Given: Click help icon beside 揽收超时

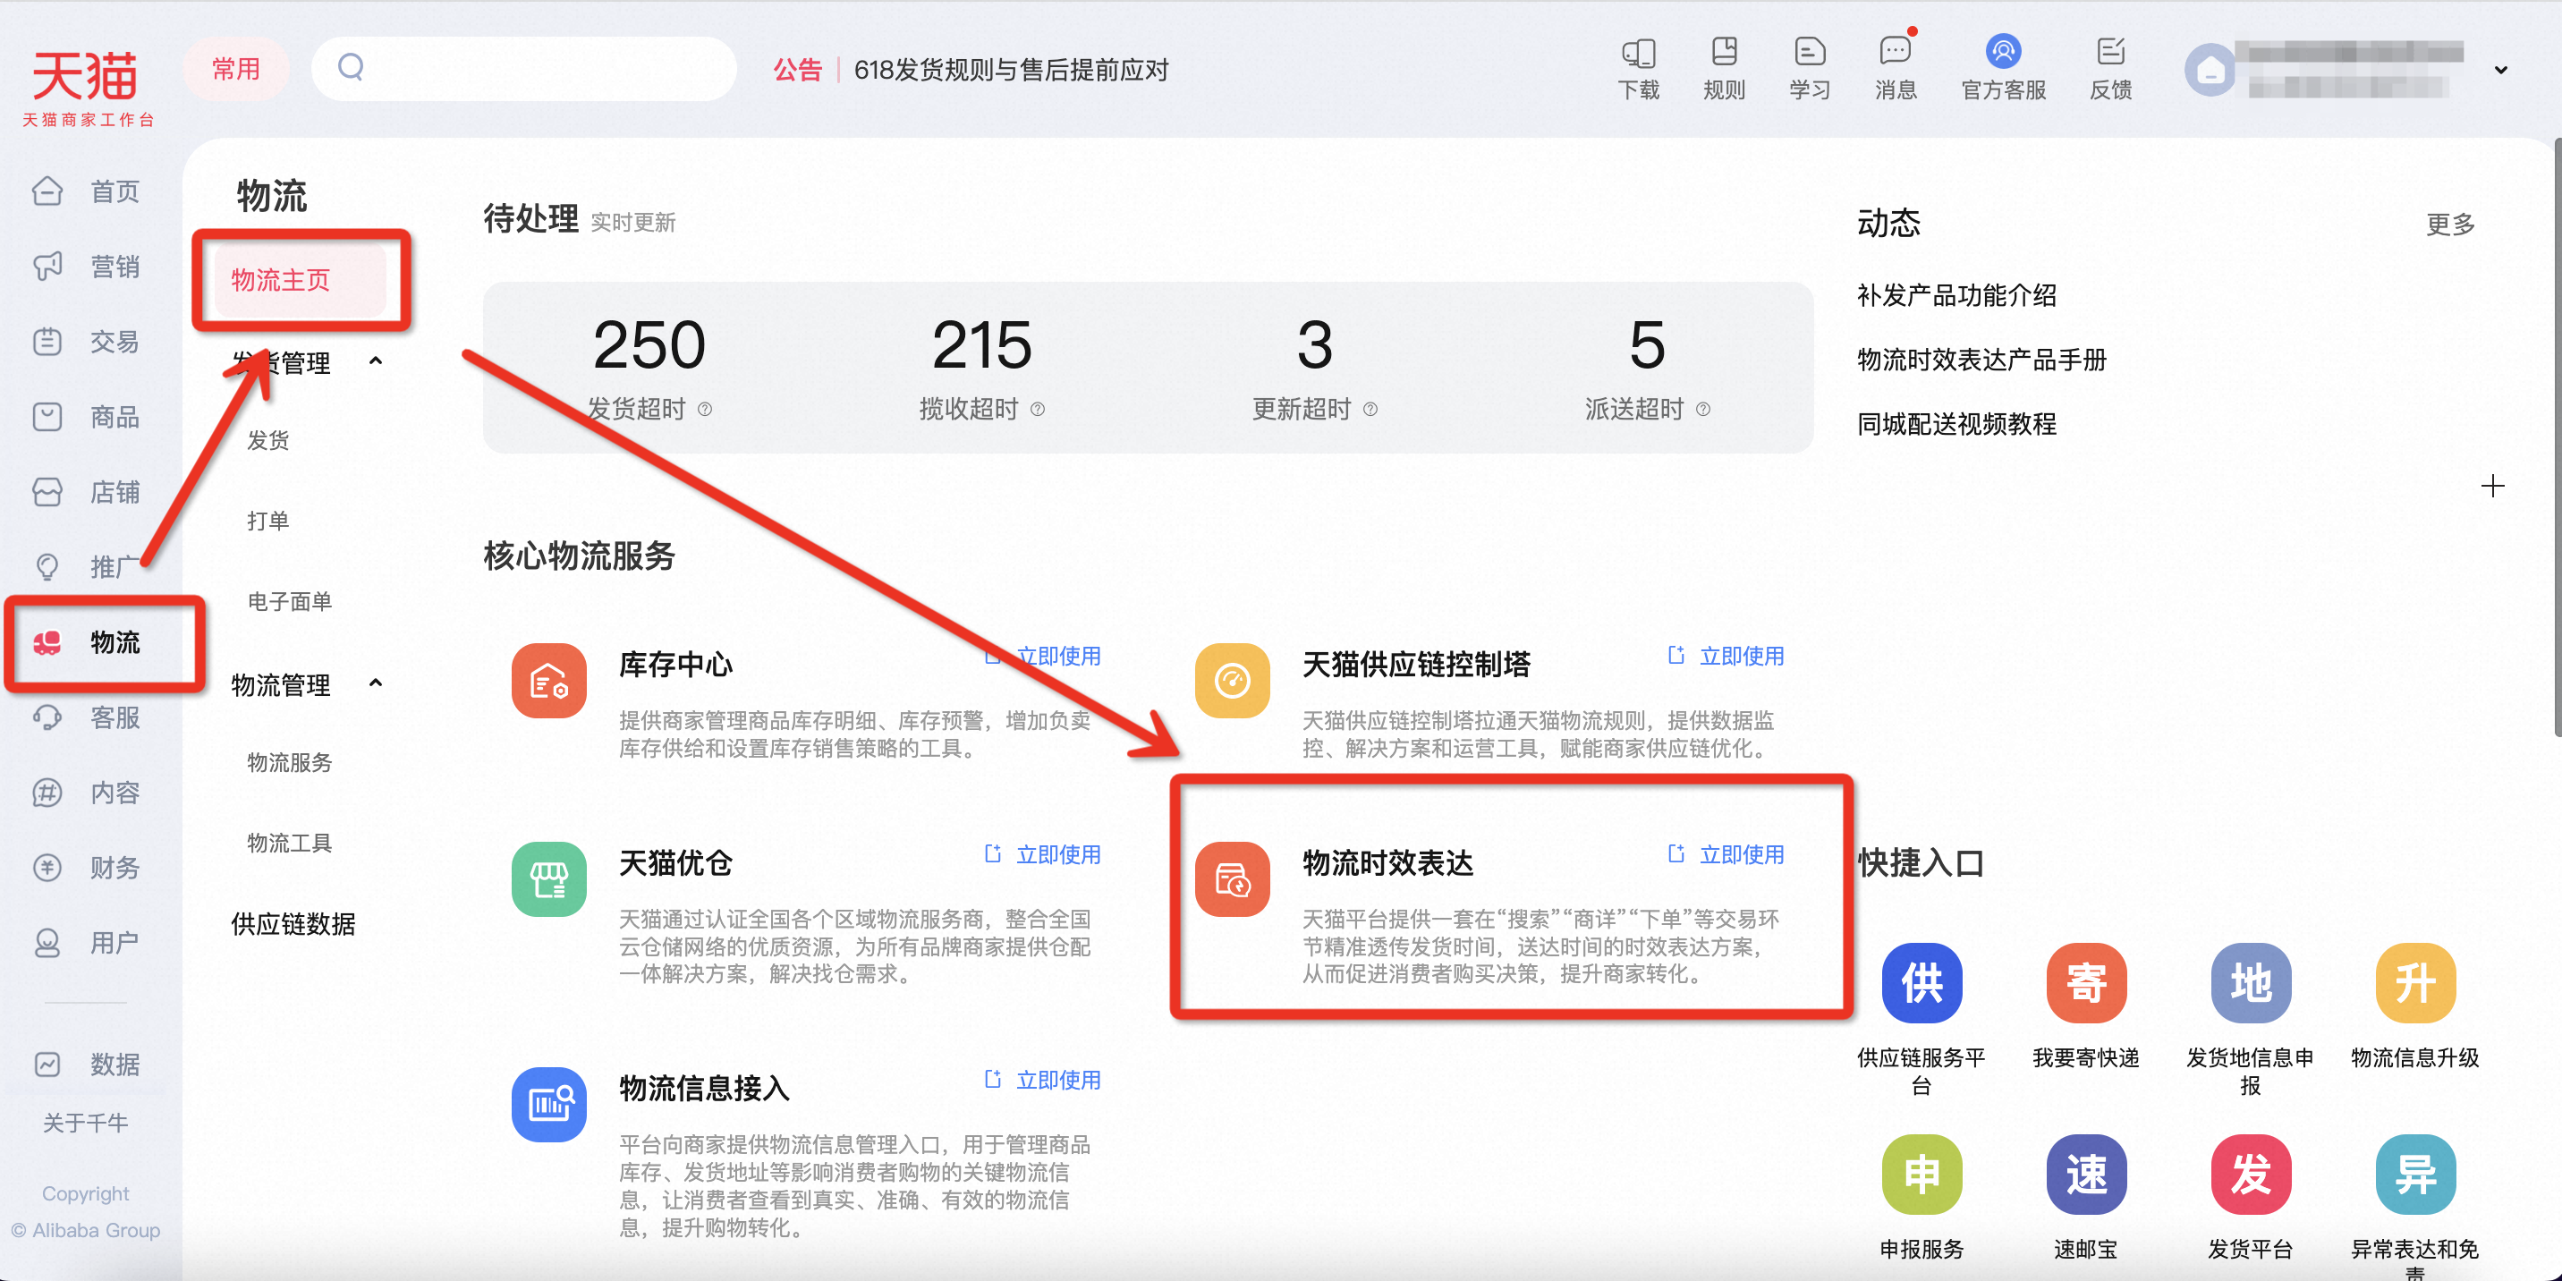Looking at the screenshot, I should [x=1038, y=410].
